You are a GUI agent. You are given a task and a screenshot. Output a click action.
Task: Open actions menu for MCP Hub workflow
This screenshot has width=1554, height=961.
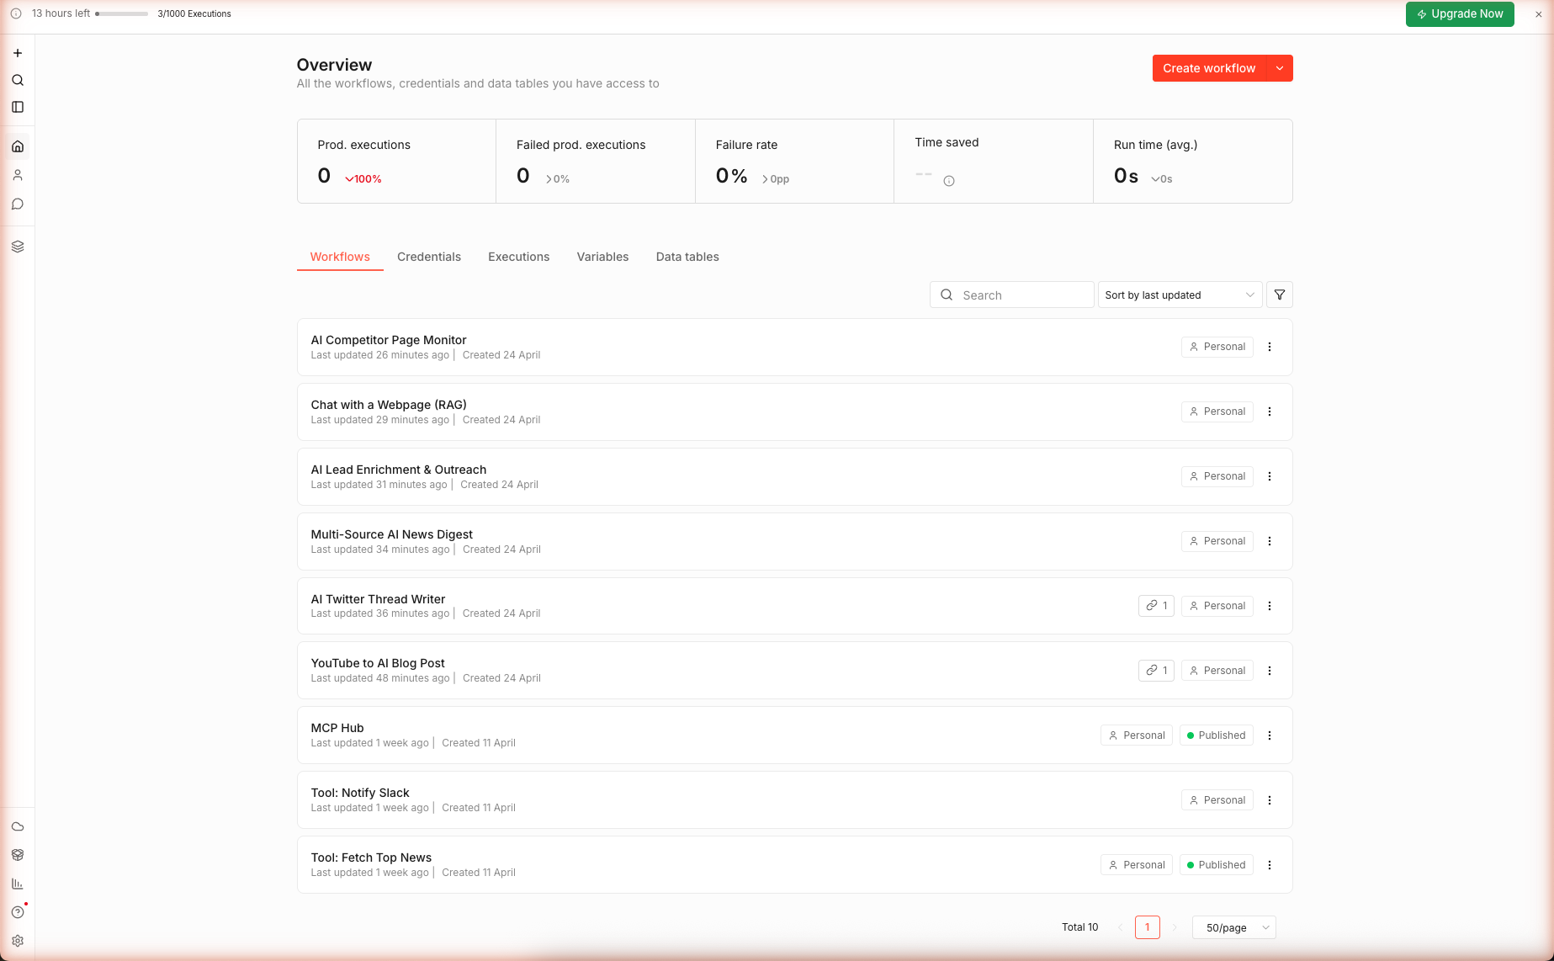1270,735
